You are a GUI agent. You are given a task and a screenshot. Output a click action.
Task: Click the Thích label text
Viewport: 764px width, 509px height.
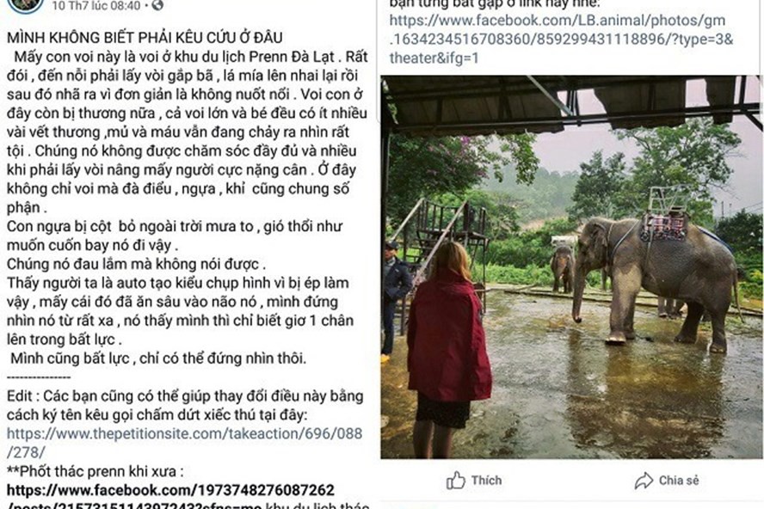[486, 481]
